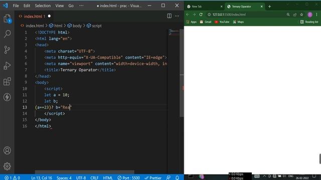Click index.html in the breadcrumb

35,25
